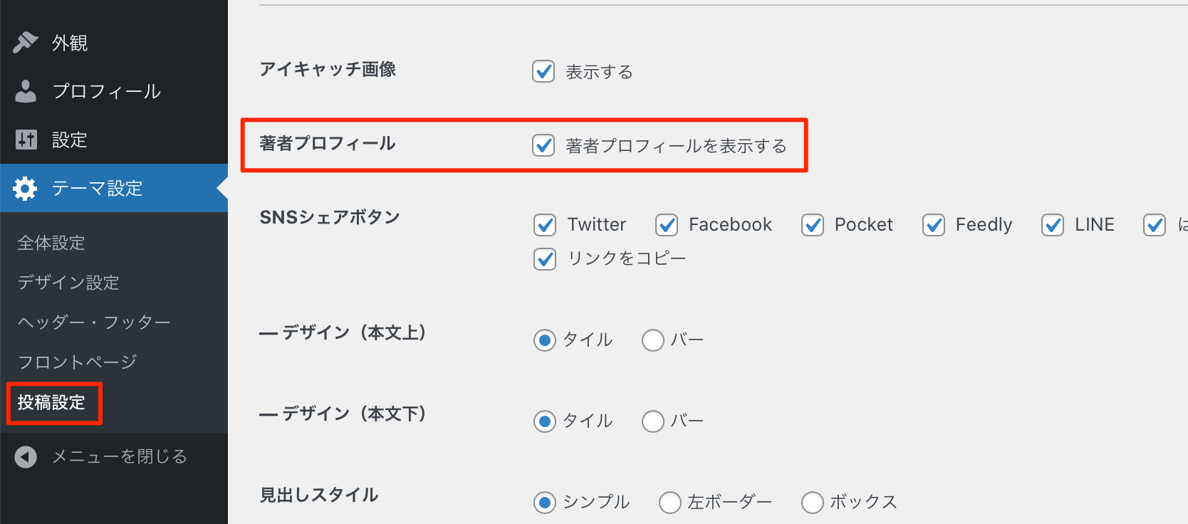
Task: Select バー for the below-content design
Action: point(653,421)
